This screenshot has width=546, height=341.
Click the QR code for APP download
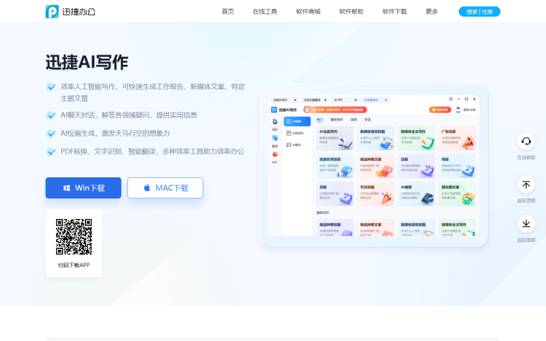coord(74,237)
